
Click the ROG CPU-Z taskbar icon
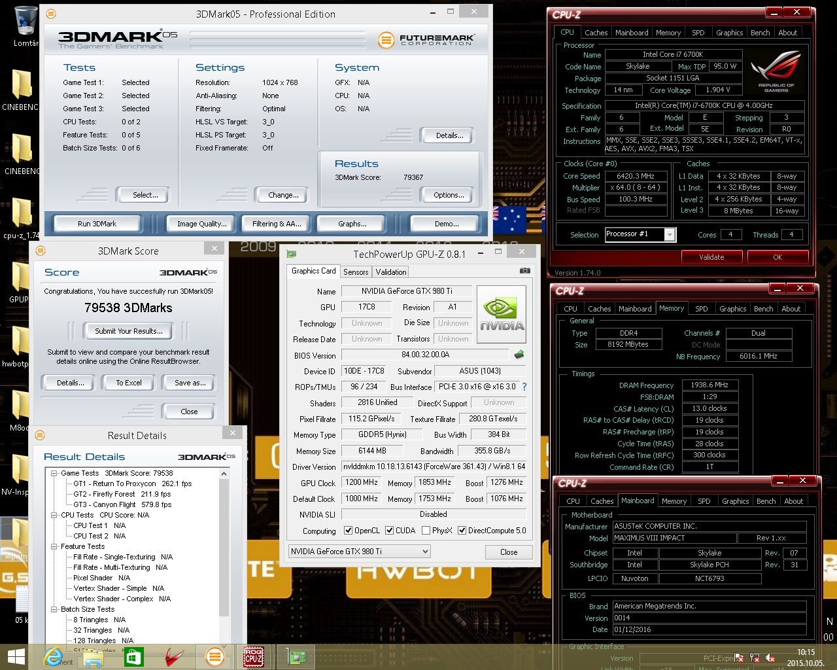coord(254,657)
